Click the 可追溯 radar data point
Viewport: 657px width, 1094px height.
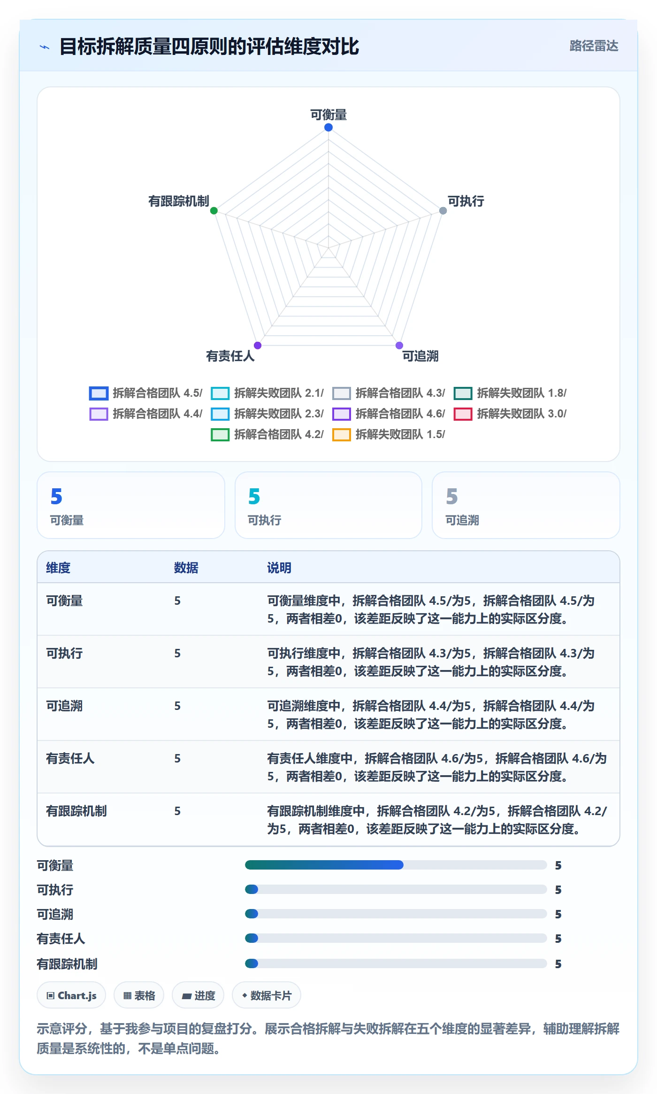tap(399, 346)
